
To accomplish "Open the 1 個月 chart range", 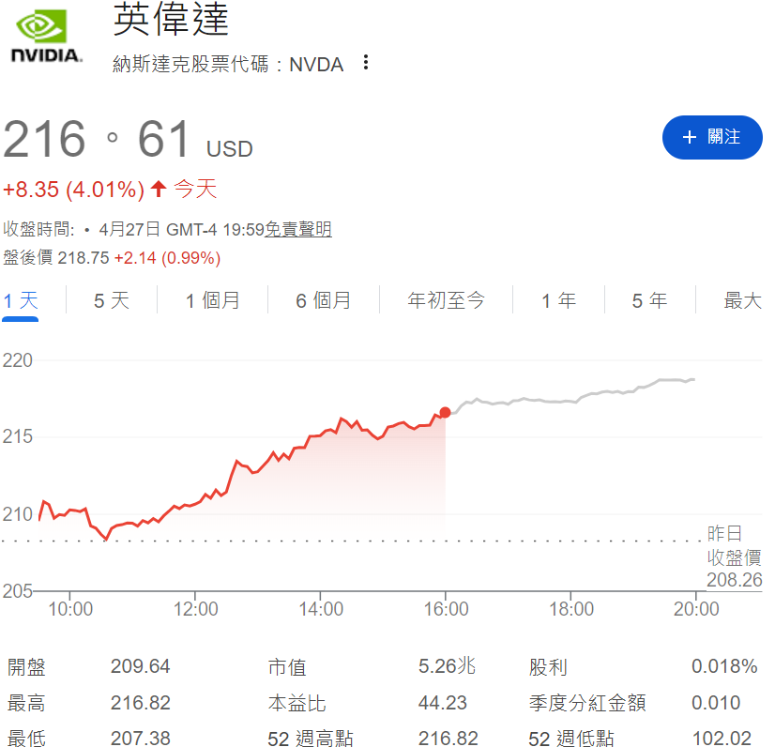I will click(212, 298).
